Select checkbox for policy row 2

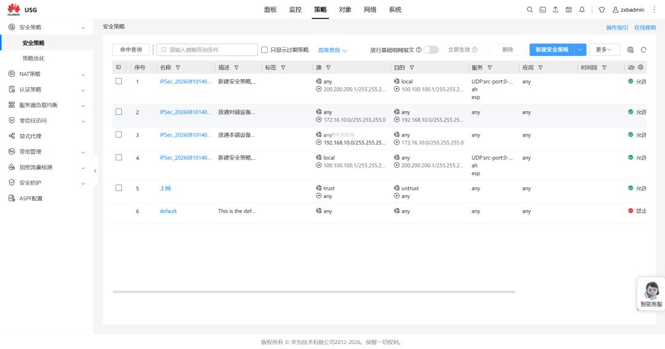click(x=119, y=112)
